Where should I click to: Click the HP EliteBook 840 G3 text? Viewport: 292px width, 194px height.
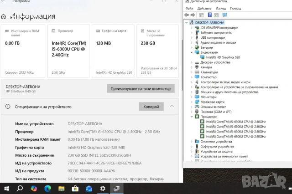(21, 91)
